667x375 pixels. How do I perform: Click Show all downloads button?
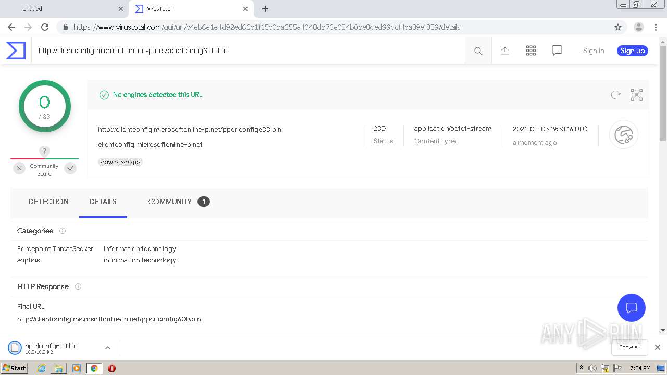pyautogui.click(x=629, y=347)
